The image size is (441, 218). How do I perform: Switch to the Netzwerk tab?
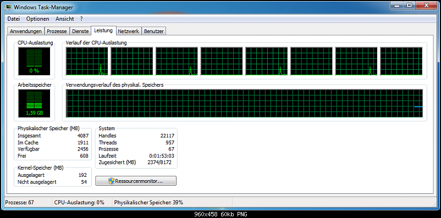click(129, 31)
